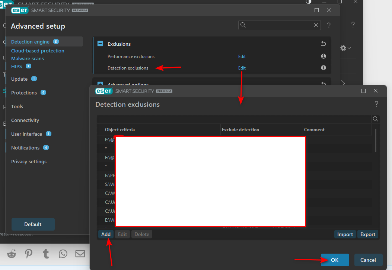This screenshot has height=270, width=392.
Task: Import exclusions list
Action: (x=345, y=234)
